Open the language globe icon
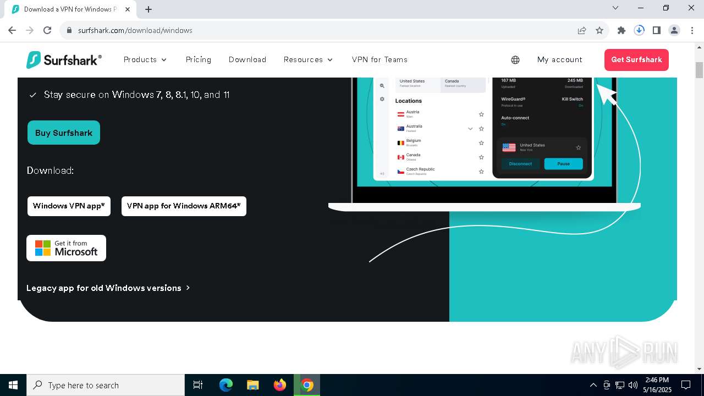704x396 pixels. tap(515, 59)
